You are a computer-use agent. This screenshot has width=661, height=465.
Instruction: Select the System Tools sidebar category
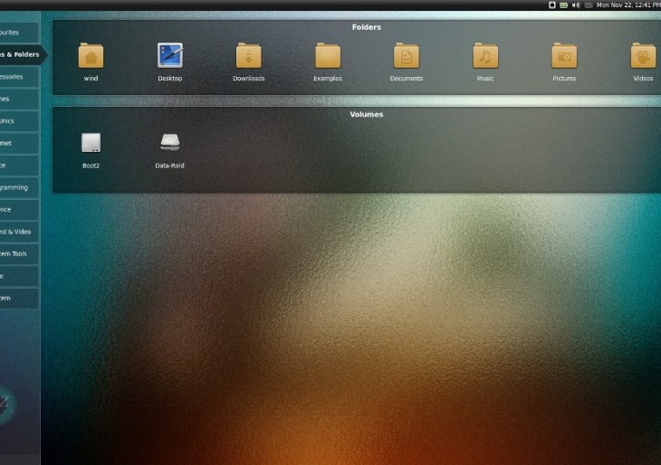click(19, 253)
